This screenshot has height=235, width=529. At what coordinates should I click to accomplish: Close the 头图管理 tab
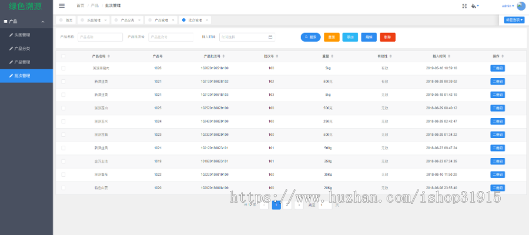point(105,20)
